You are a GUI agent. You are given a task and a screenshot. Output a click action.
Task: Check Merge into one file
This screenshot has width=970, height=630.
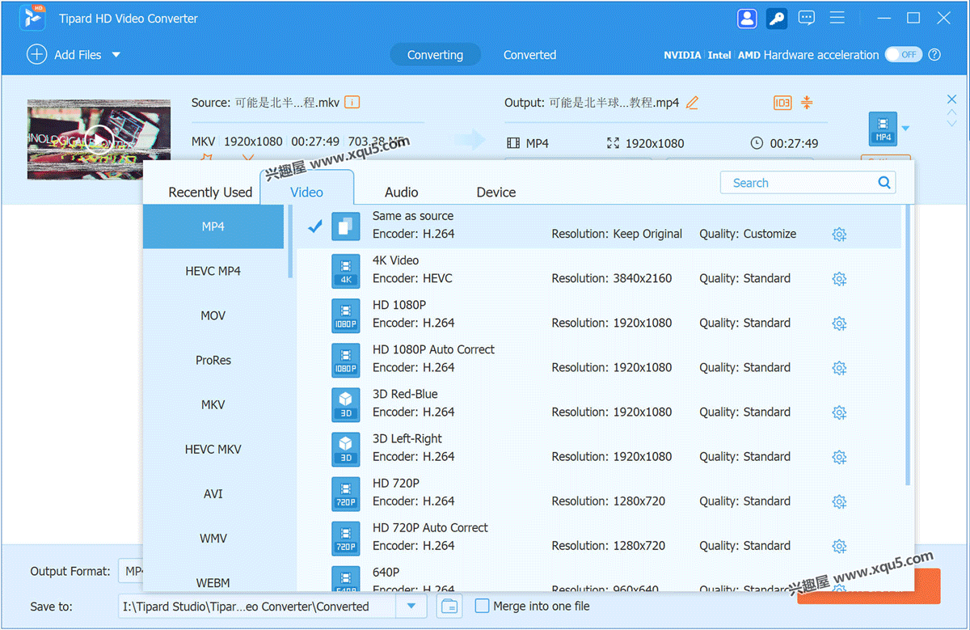click(x=482, y=606)
